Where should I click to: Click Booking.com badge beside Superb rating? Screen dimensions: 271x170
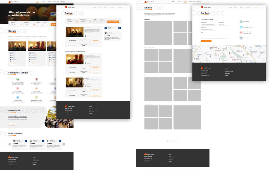coord(119,28)
